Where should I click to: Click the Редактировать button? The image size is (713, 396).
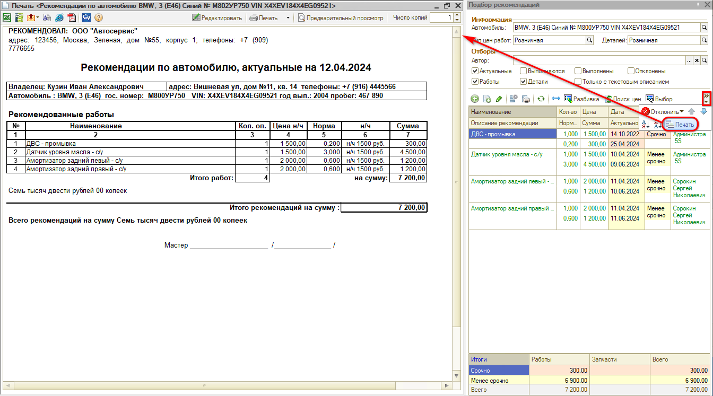pyautogui.click(x=218, y=17)
